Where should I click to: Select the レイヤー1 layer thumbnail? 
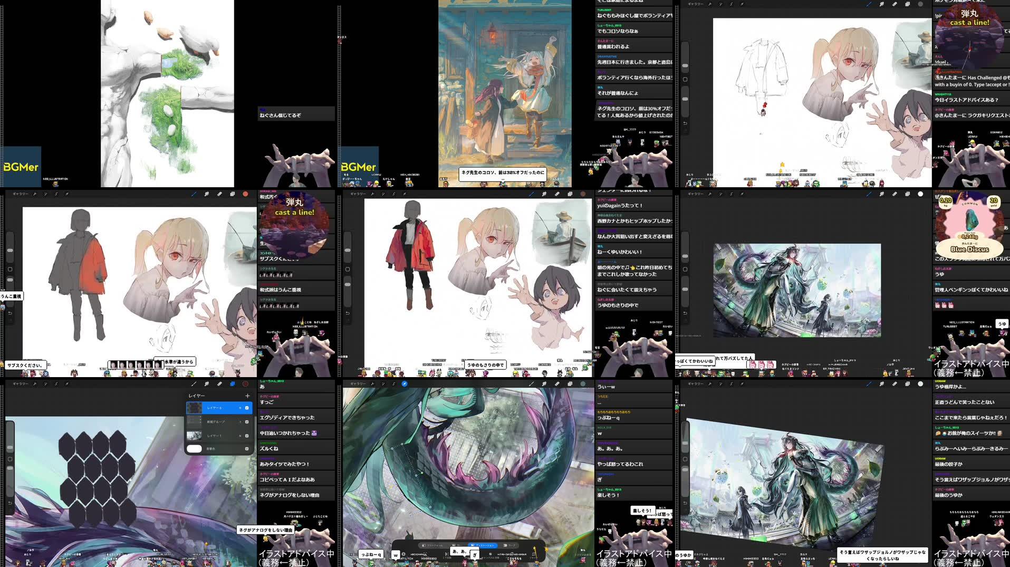point(194,436)
